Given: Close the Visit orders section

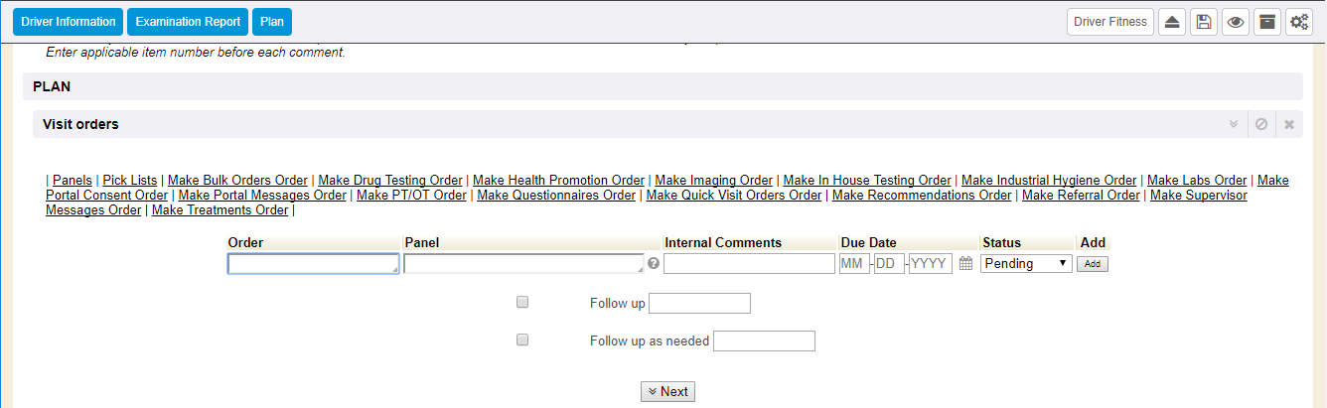Looking at the screenshot, I should pos(1289,124).
